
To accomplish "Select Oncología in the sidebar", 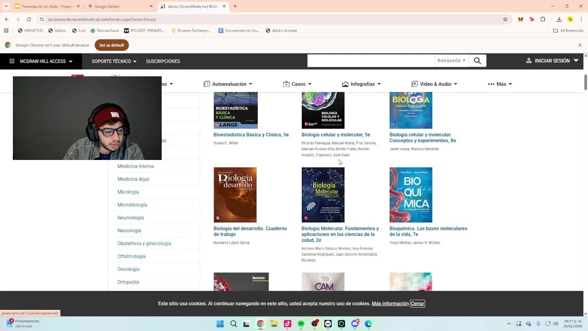I will pos(128,269).
